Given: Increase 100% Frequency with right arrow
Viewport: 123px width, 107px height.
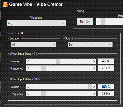Looking at the screenshot, I should (94, 93).
